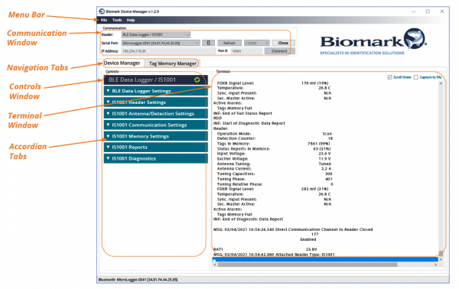Click the Bluetooth MicroLogger status bar text

[x=138, y=280]
